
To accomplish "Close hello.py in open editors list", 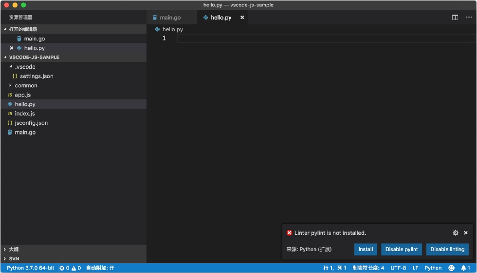I will click(x=12, y=48).
